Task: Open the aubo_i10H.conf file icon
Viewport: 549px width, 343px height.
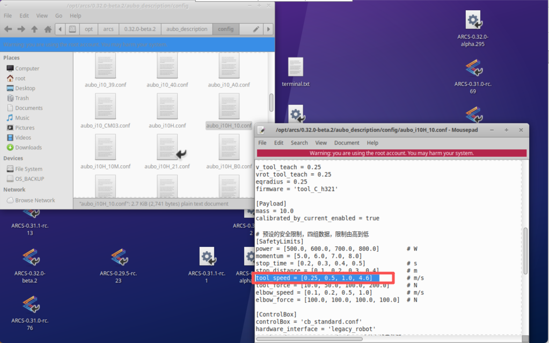Action: click(167, 107)
